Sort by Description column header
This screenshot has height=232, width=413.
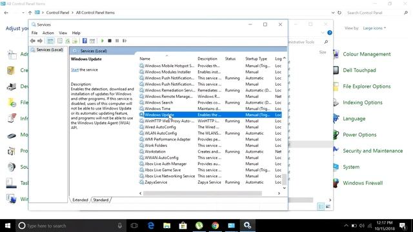click(208, 59)
